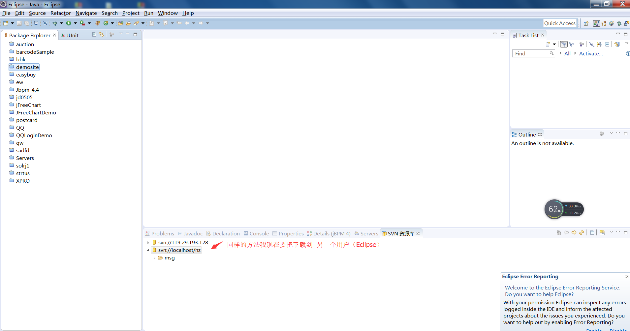The width and height of the screenshot is (630, 331).
Task: Add a new SVN repository location
Action: 602,233
